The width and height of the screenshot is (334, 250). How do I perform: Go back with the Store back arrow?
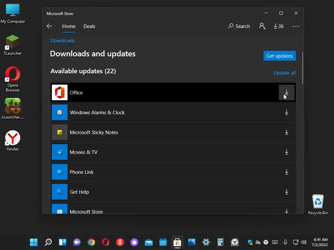49,26
